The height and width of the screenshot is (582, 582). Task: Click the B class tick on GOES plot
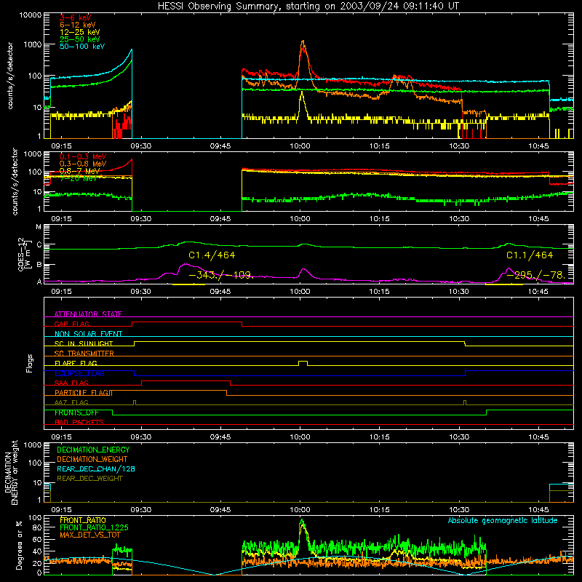pyautogui.click(x=39, y=265)
